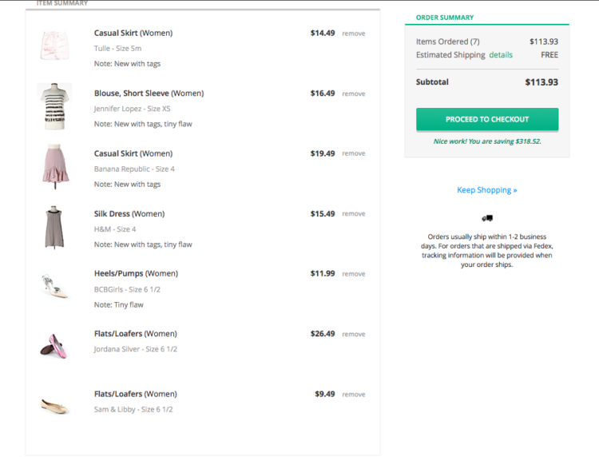This screenshot has width=599, height=457.
Task: Open the pink Jordana Silver flats image
Action: pyautogui.click(x=54, y=346)
